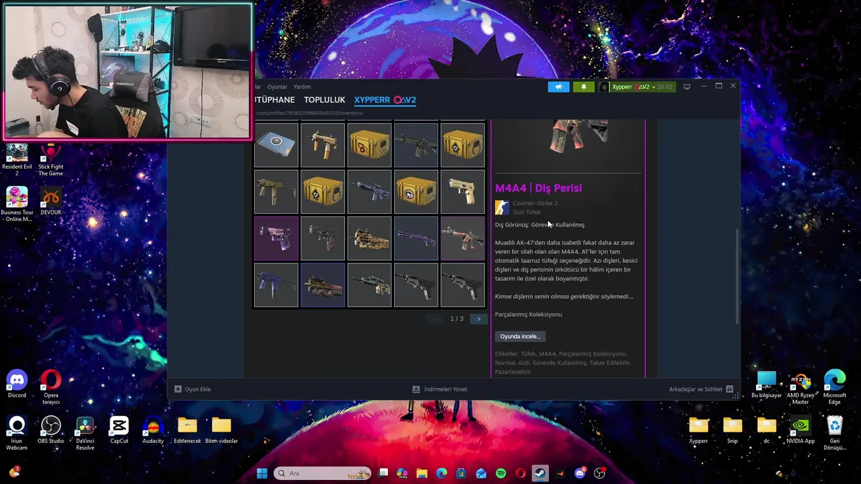The height and width of the screenshot is (484, 861).
Task: Open NVIDIA App desktop shortcut
Action: tap(800, 430)
